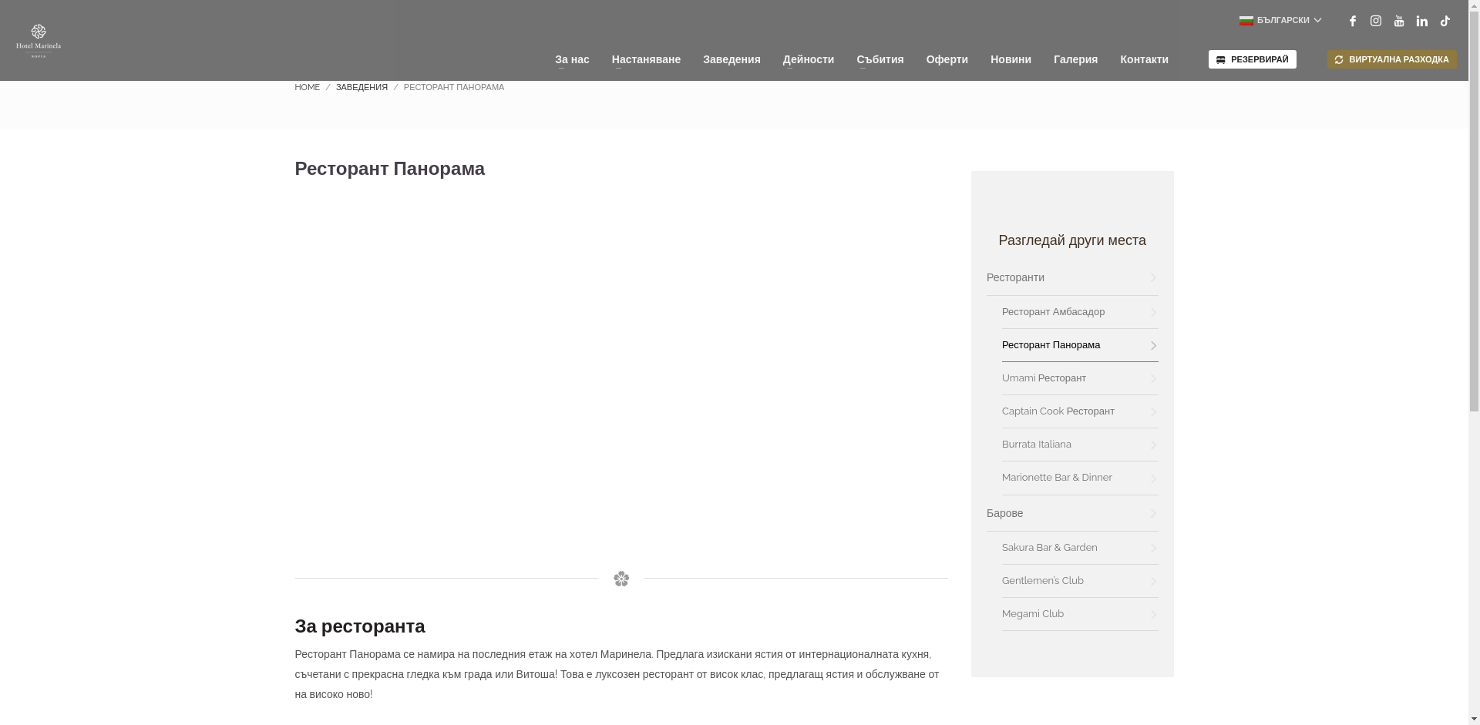
Task: Expand the БЪЛГАРСКИ language dropdown
Action: click(x=1283, y=21)
